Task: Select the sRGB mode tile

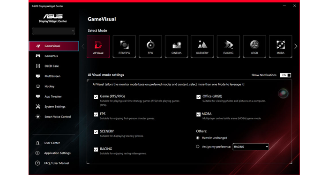Action: pos(254,46)
